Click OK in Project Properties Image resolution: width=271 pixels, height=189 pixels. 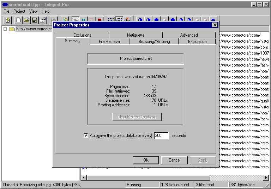click(146, 160)
